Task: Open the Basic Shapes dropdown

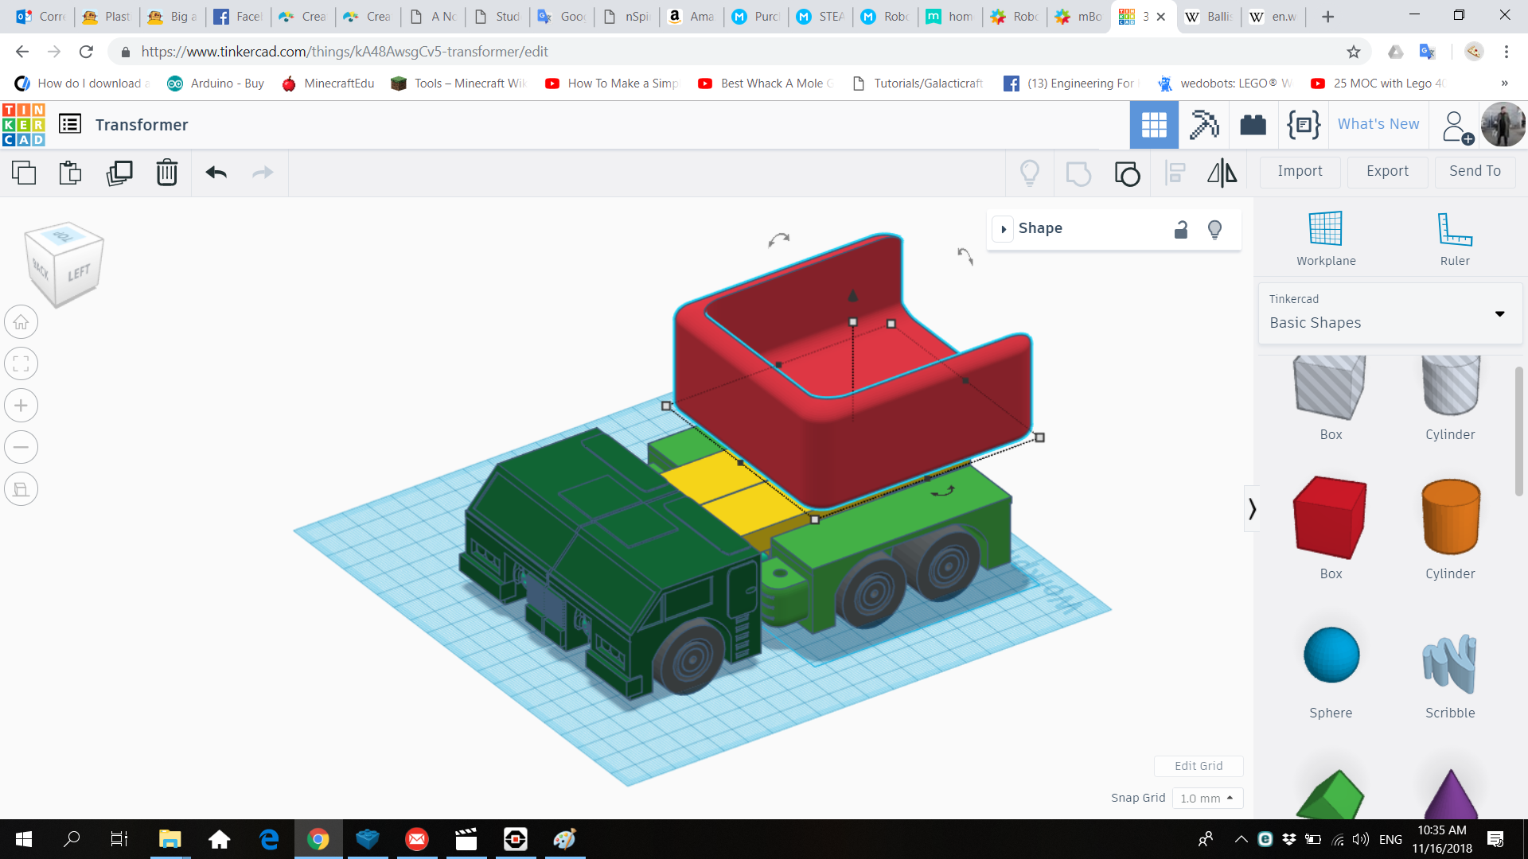Action: click(x=1501, y=313)
